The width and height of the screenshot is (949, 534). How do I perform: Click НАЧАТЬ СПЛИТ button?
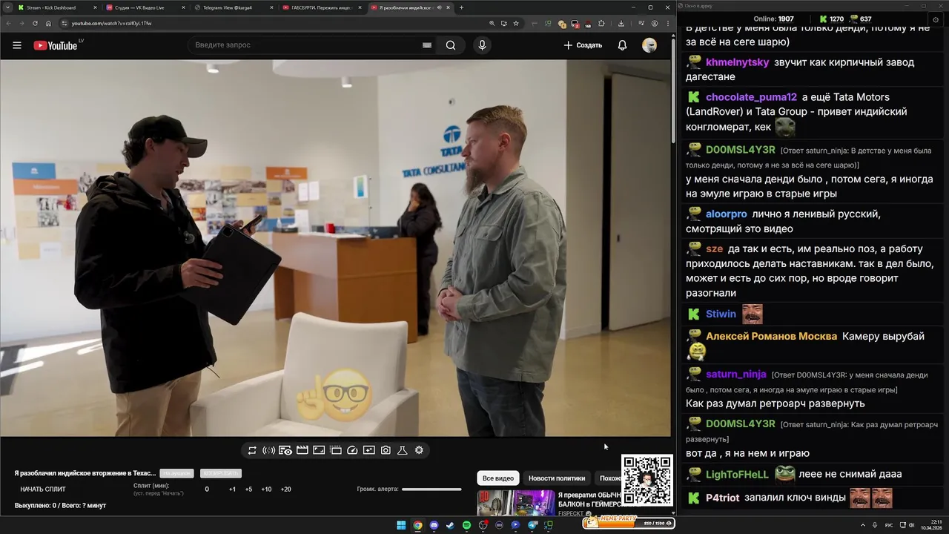[43, 489]
